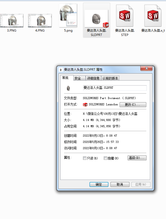The image size is (166, 219).
Task: Open the 详细信息 tab
Action: (93, 78)
